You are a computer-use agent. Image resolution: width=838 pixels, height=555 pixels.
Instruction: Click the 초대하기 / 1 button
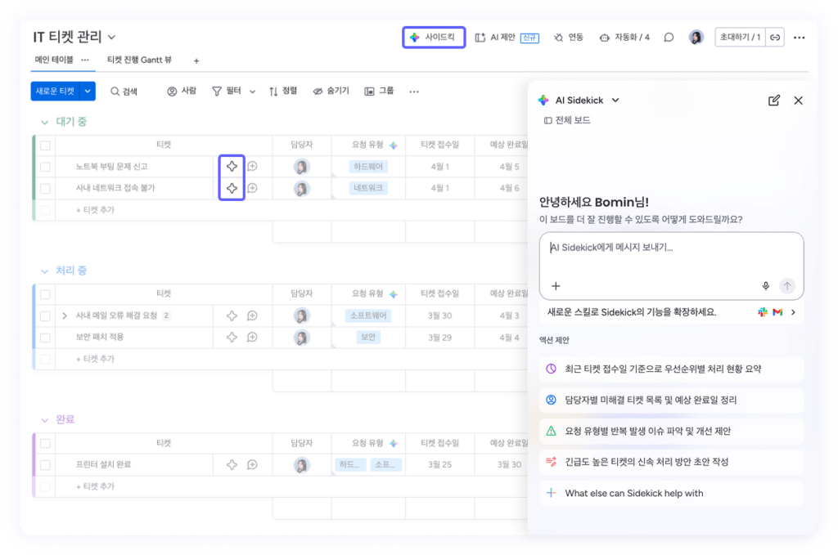(x=738, y=37)
